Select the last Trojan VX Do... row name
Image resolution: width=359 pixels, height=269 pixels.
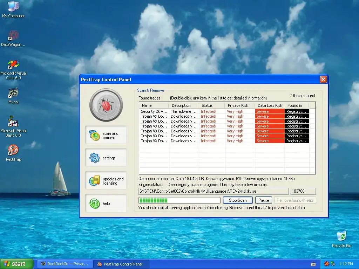pos(154,141)
